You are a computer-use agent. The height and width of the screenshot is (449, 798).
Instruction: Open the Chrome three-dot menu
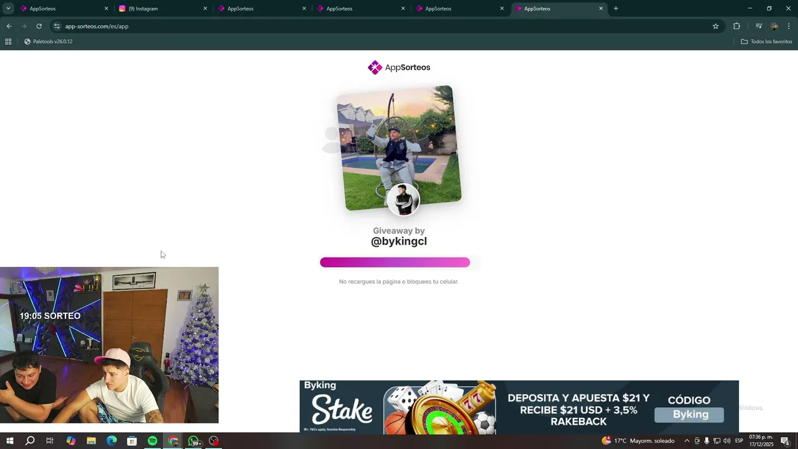789,26
